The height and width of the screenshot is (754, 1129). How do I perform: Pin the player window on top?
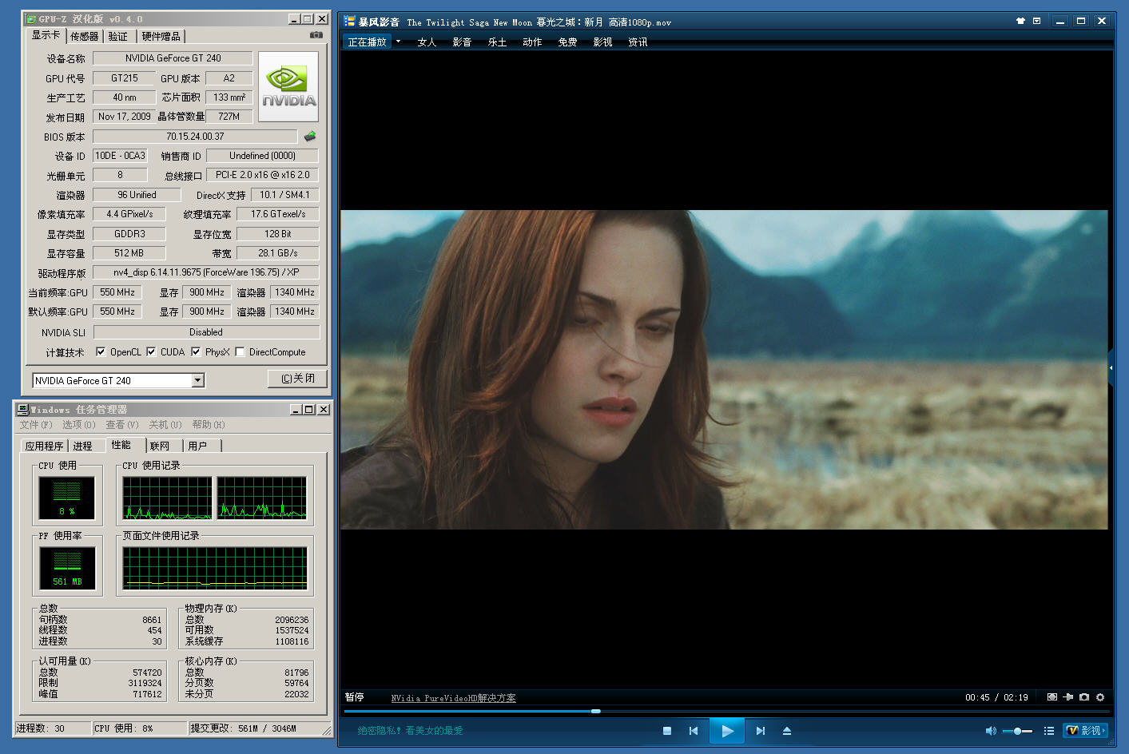(x=1068, y=697)
